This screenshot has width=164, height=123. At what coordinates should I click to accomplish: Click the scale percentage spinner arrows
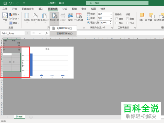click(x=111, y=23)
